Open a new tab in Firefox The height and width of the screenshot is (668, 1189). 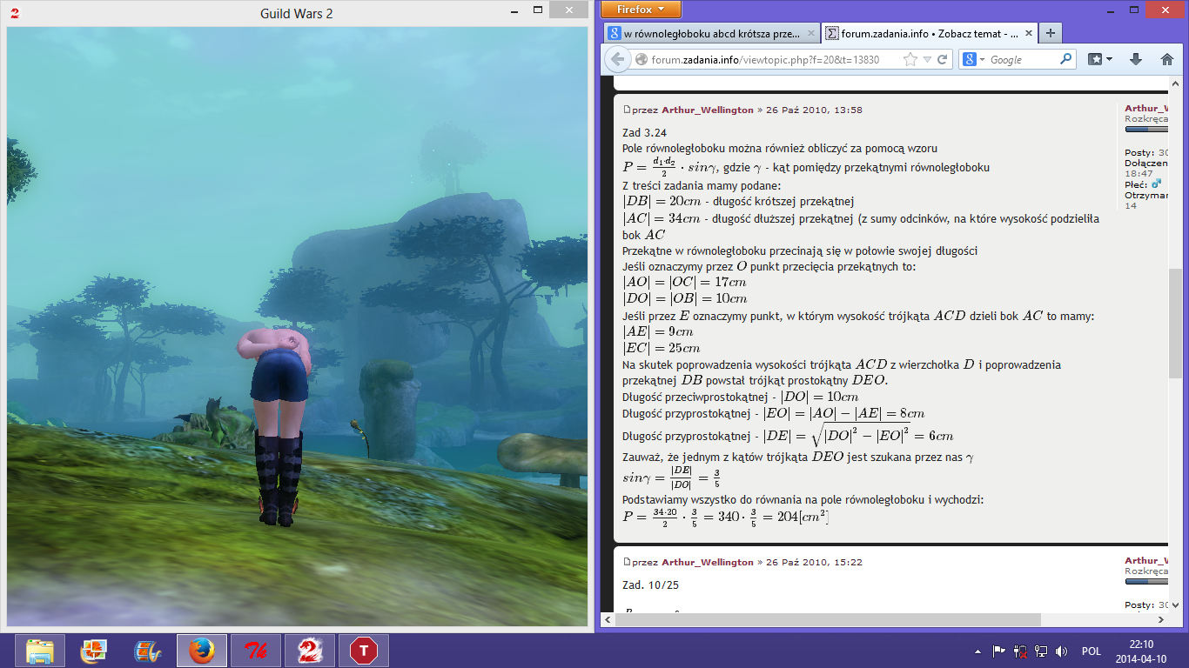pos(1051,33)
